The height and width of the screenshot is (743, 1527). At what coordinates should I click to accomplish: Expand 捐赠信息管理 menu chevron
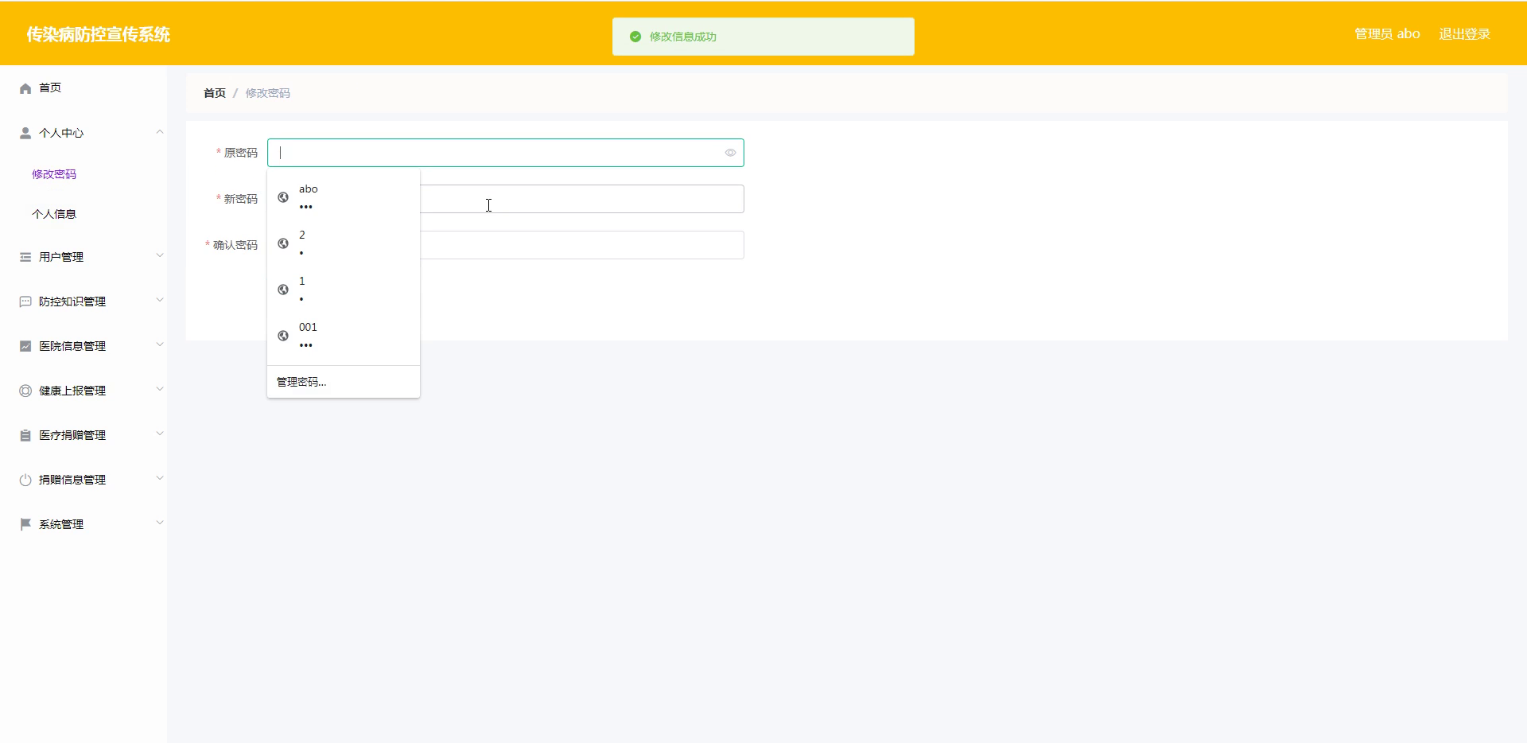(160, 479)
